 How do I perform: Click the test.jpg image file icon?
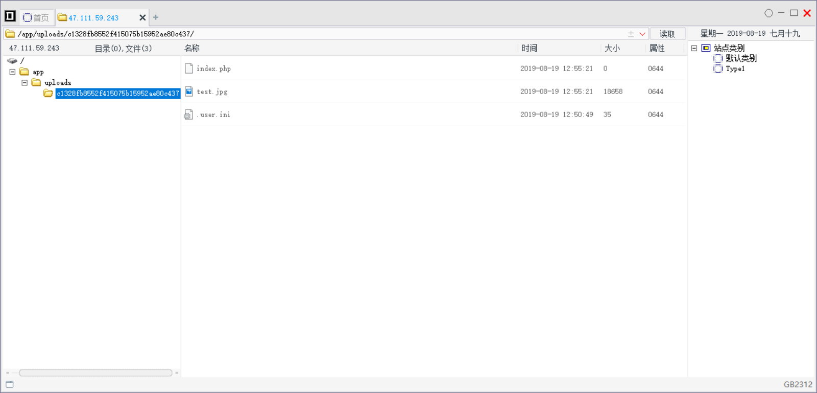pos(189,91)
